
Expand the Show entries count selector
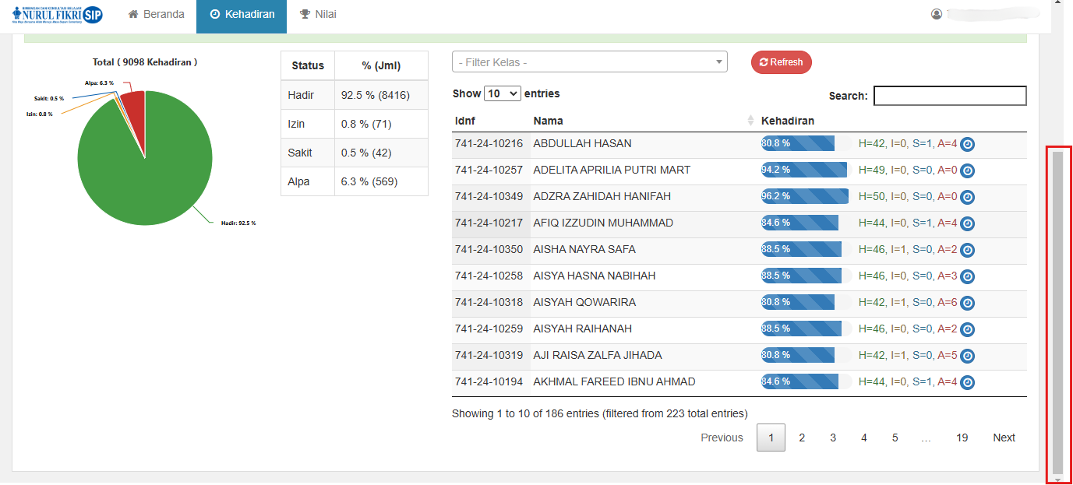click(x=503, y=93)
